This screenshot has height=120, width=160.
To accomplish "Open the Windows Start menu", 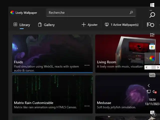I will point(152,5).
